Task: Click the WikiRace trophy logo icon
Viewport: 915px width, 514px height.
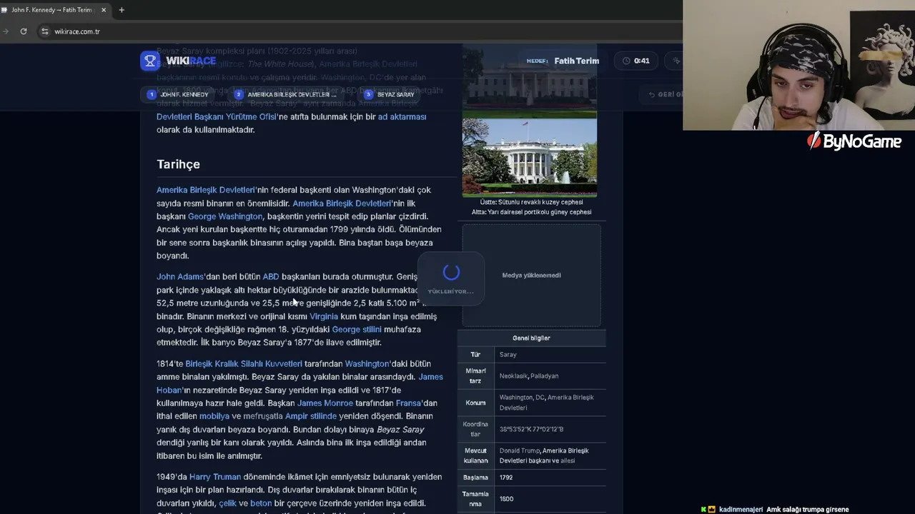Action: click(149, 61)
